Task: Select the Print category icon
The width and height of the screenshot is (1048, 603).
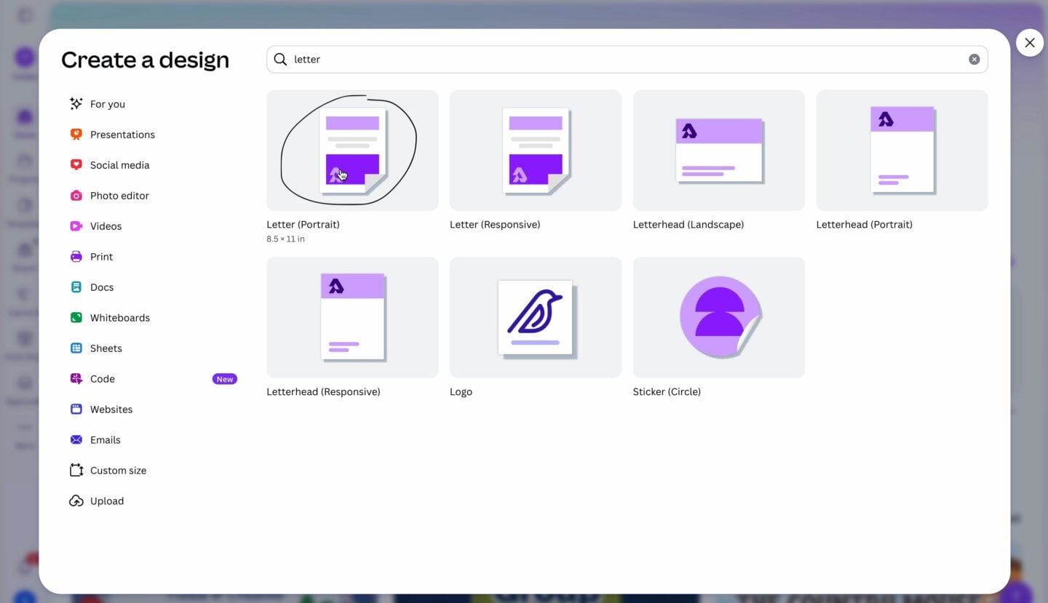Action: click(76, 257)
